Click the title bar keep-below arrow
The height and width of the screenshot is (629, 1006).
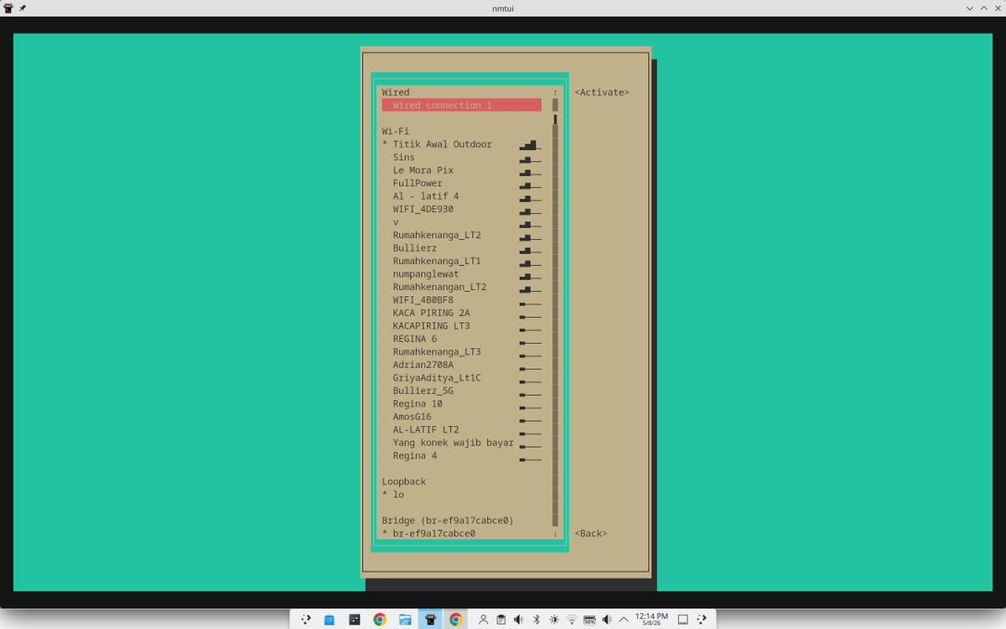[x=971, y=8]
